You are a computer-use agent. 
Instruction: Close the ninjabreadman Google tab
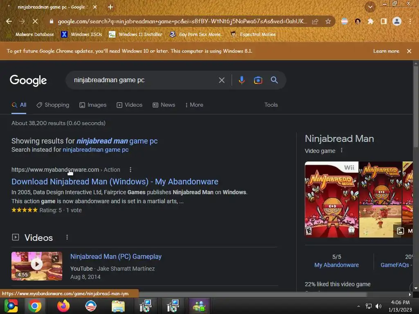pyautogui.click(x=95, y=7)
